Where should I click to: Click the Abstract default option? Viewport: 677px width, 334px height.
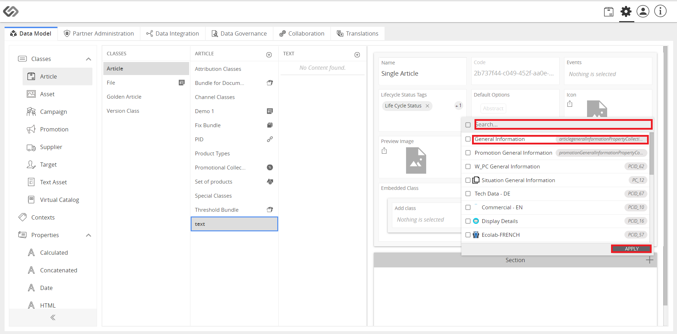(x=493, y=109)
